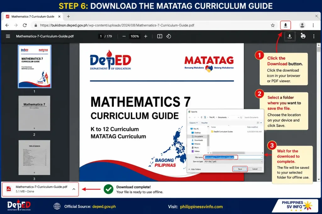Viewport: 322px width, 214px height.
Task: Select page 1 thumbnail
Action: tap(35, 66)
